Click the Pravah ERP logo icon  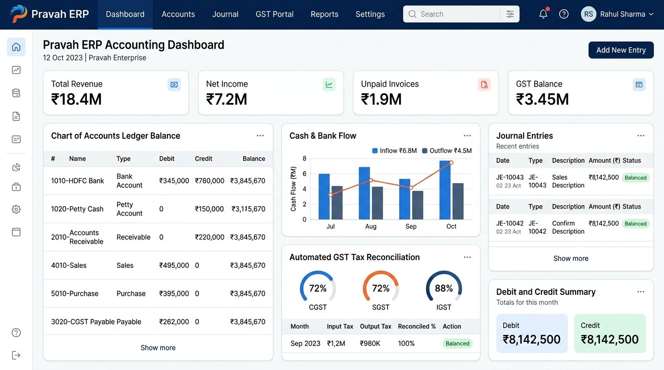click(18, 14)
